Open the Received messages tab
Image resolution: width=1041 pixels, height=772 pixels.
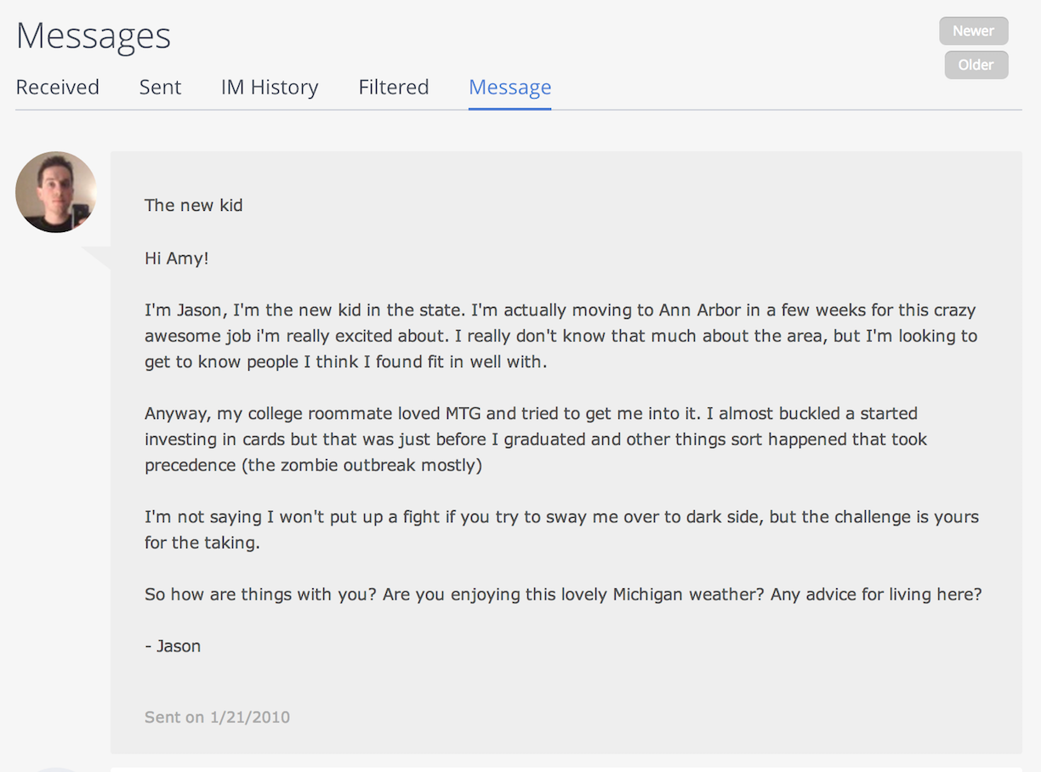click(58, 88)
